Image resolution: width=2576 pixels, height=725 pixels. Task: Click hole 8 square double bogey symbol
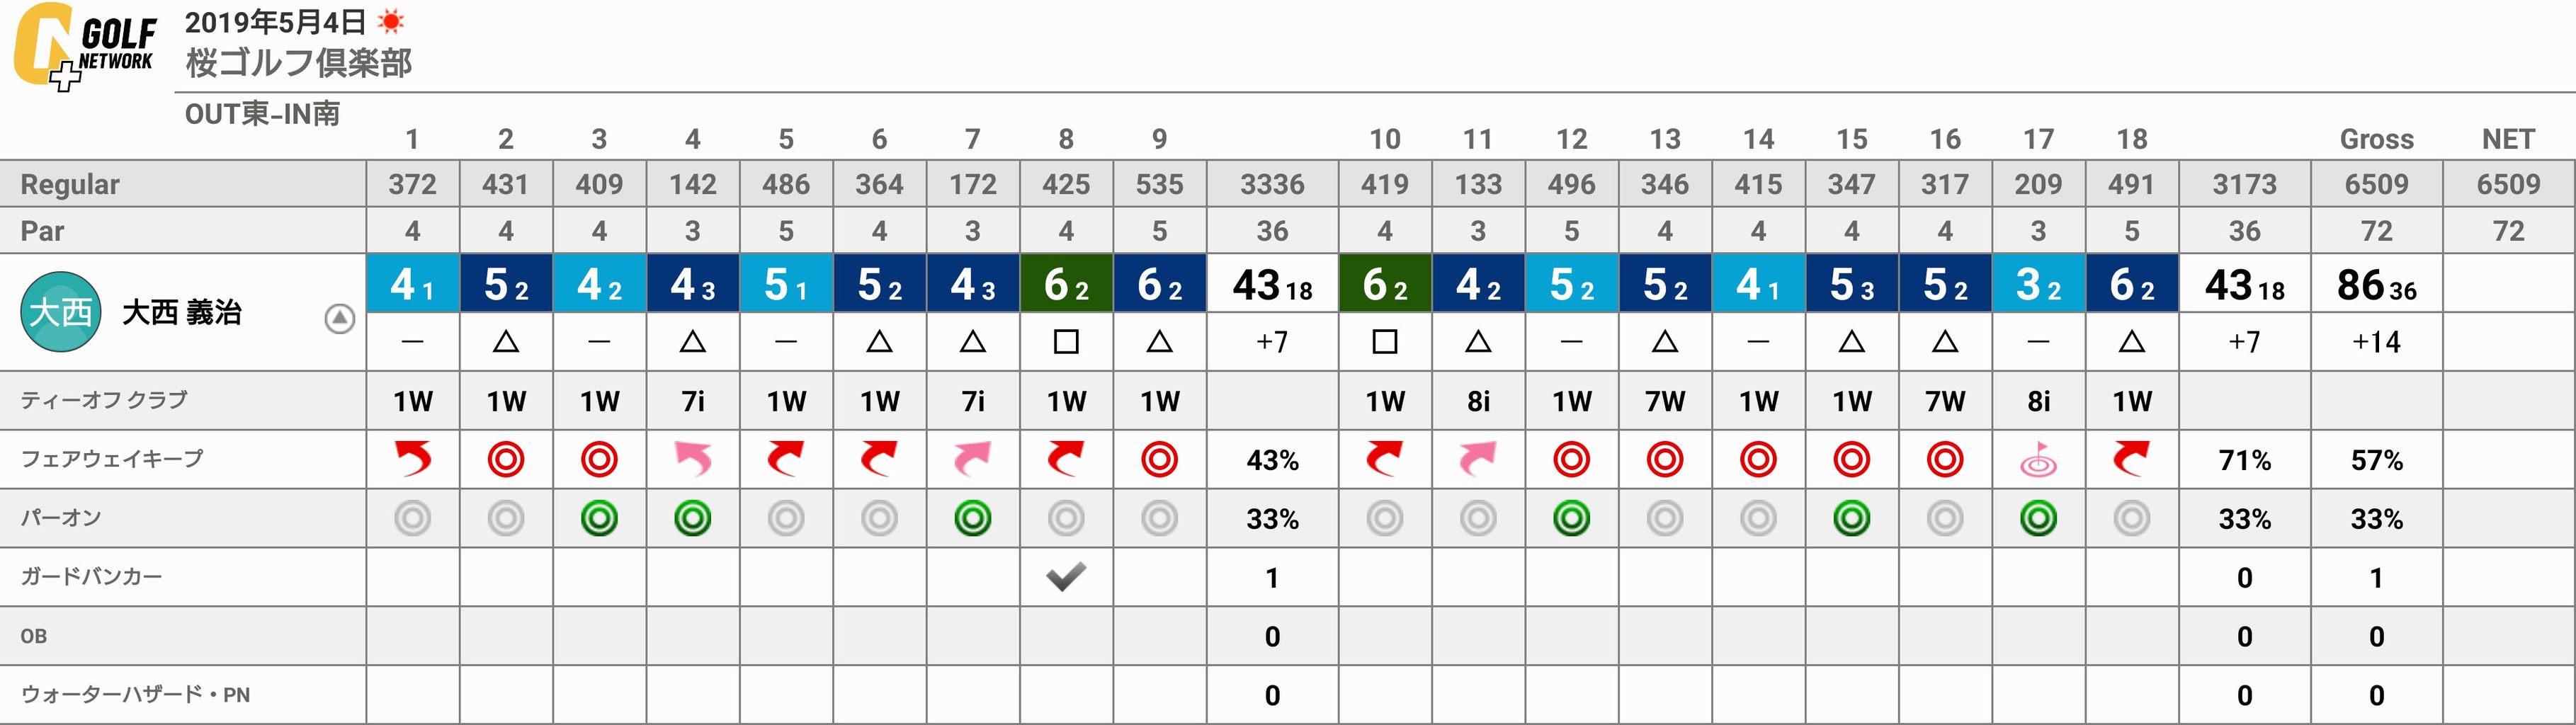tap(1066, 342)
